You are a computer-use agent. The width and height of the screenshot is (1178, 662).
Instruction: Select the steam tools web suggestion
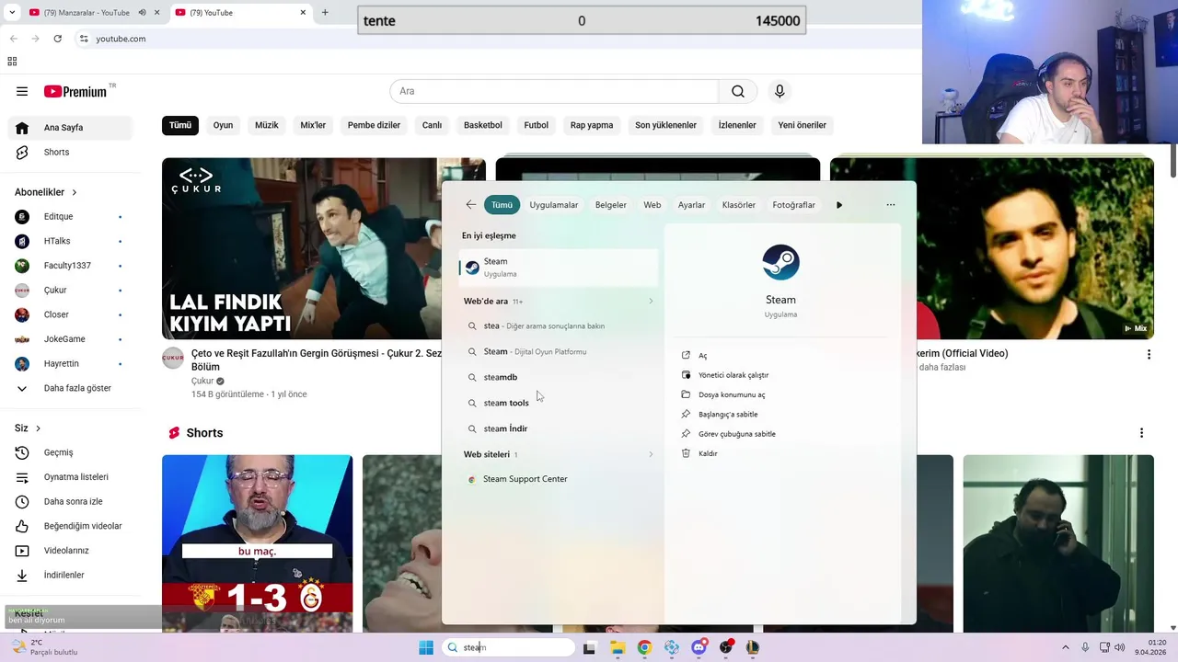pyautogui.click(x=559, y=403)
